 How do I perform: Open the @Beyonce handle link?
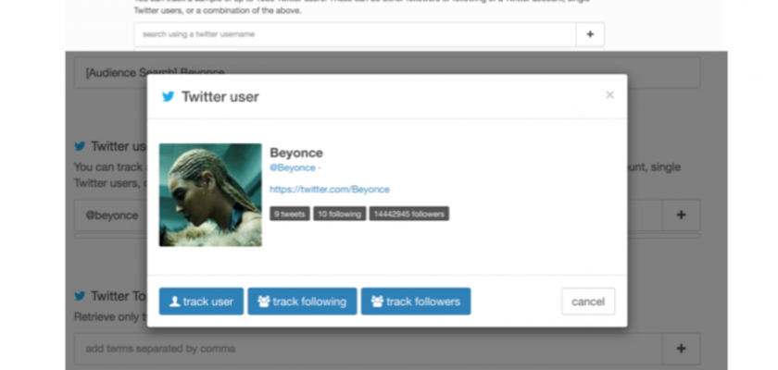coord(293,167)
